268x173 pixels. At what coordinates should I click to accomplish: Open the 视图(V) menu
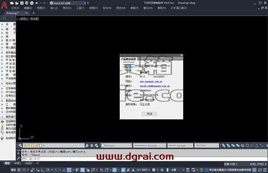[41, 8]
